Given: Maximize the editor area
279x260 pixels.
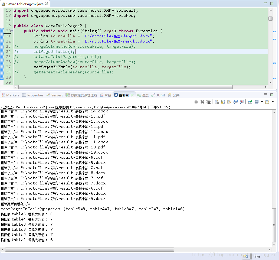Looking at the screenshot, I should point(272,3).
